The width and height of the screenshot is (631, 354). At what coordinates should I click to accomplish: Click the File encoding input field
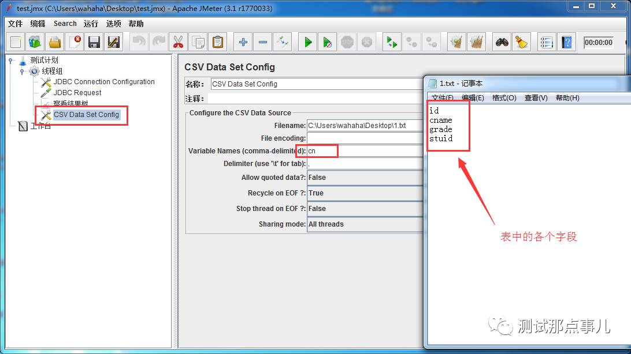[x=365, y=138]
